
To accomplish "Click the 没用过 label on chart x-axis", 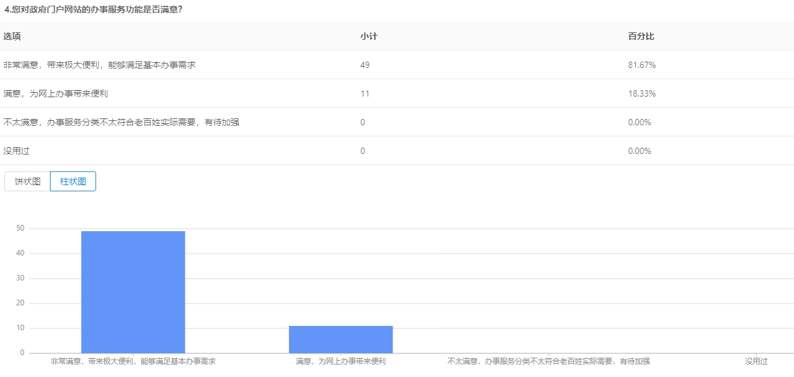I will pos(756,361).
